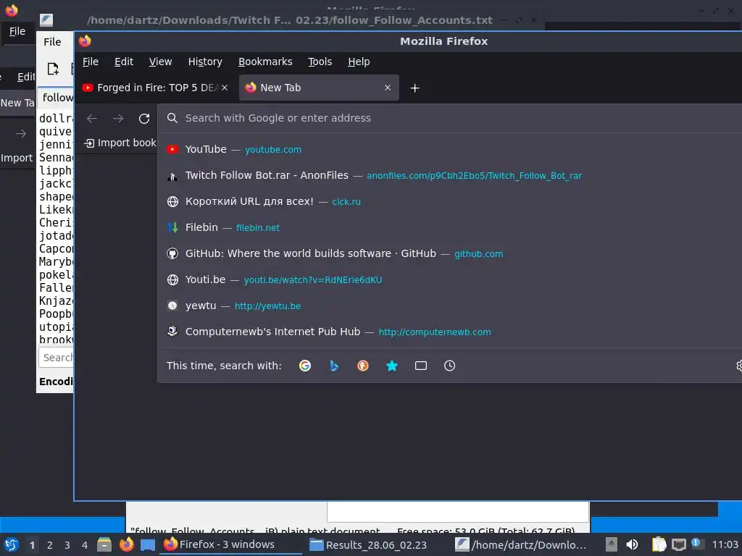Open the Tools menu
742x556 pixels.
coord(320,62)
